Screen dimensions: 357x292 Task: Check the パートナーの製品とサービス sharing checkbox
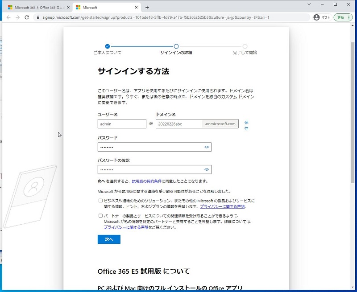coord(100,216)
